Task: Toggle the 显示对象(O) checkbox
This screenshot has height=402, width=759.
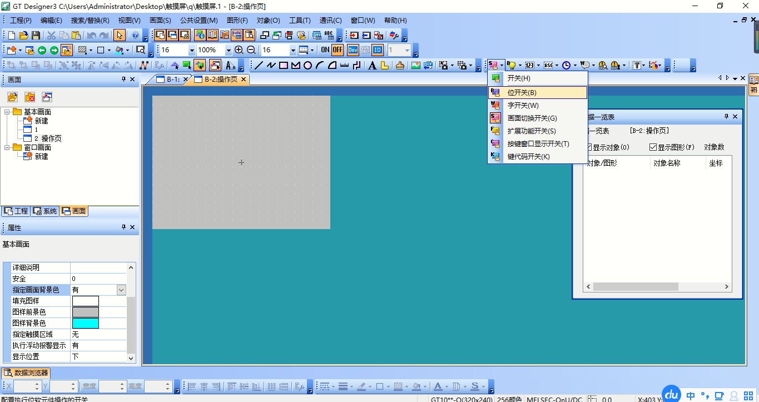Action: tap(588, 147)
